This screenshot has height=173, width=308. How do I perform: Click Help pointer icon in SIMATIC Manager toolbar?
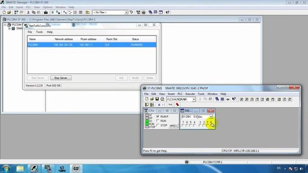tap(167, 12)
